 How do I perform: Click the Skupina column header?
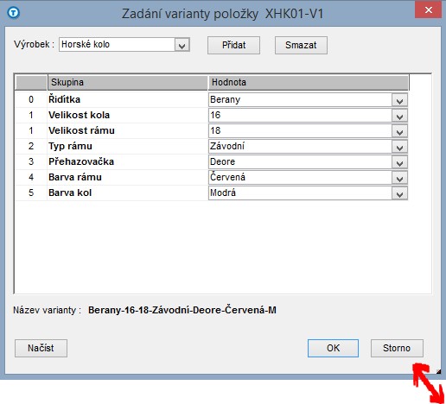click(127, 83)
